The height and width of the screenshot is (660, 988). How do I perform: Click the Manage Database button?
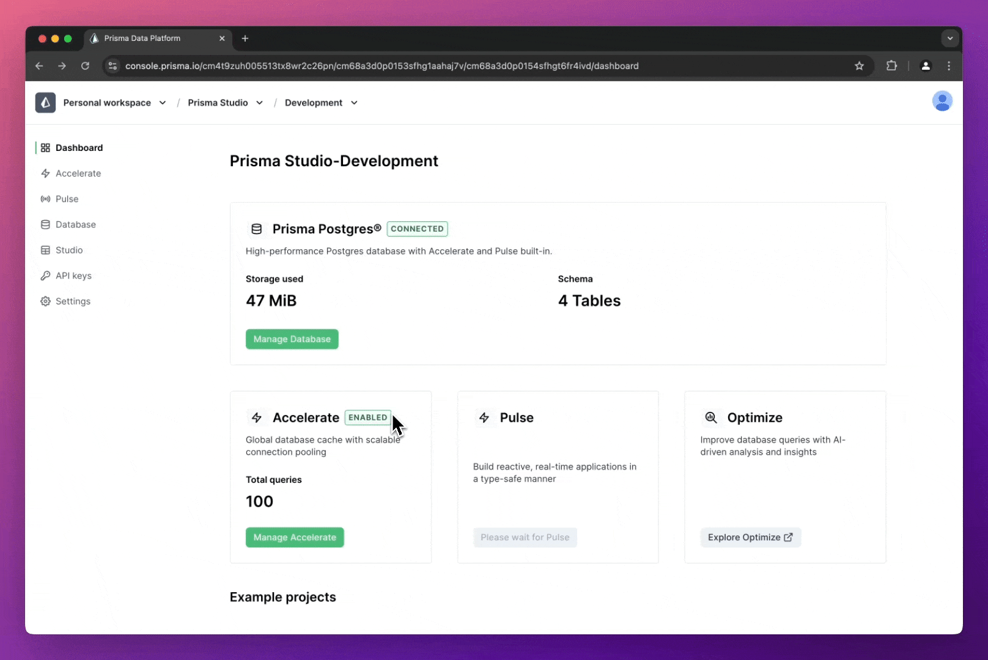pyautogui.click(x=292, y=339)
